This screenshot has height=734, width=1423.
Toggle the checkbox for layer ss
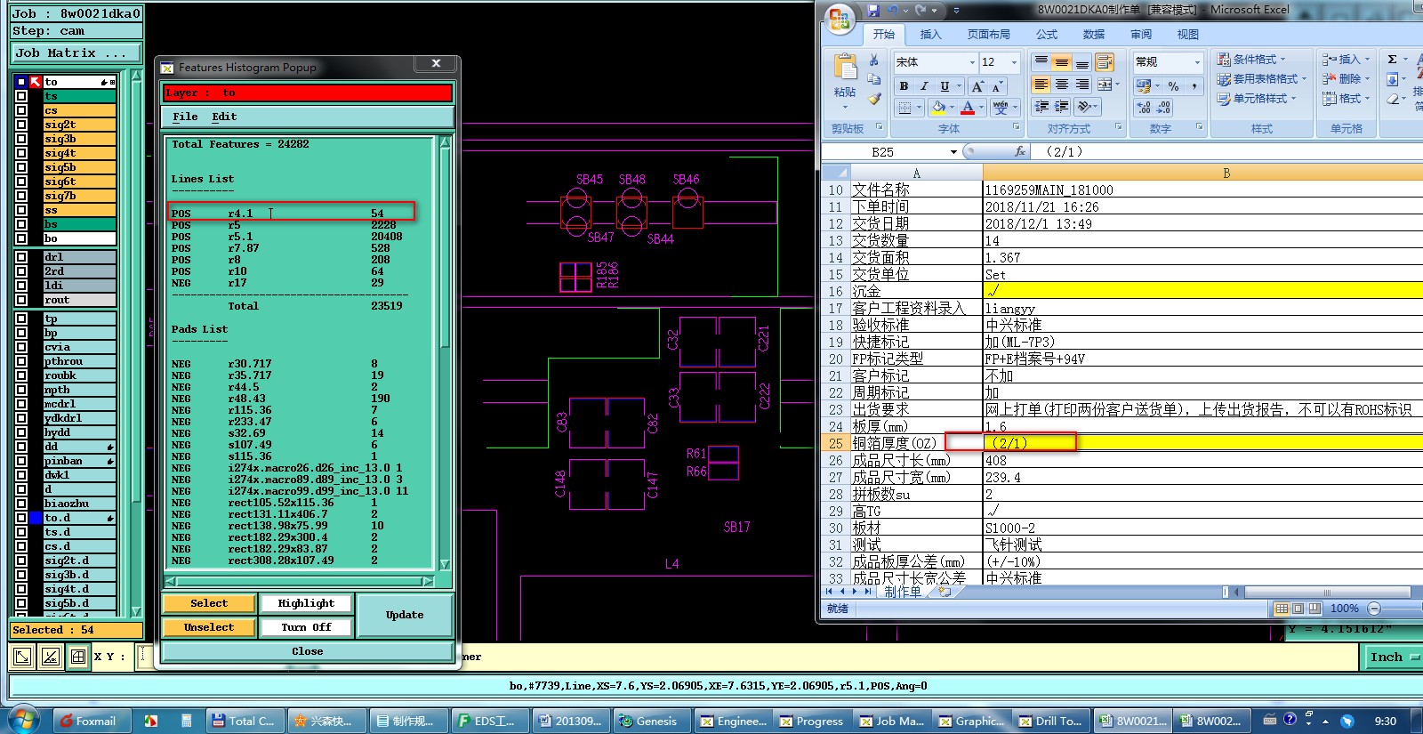21,210
